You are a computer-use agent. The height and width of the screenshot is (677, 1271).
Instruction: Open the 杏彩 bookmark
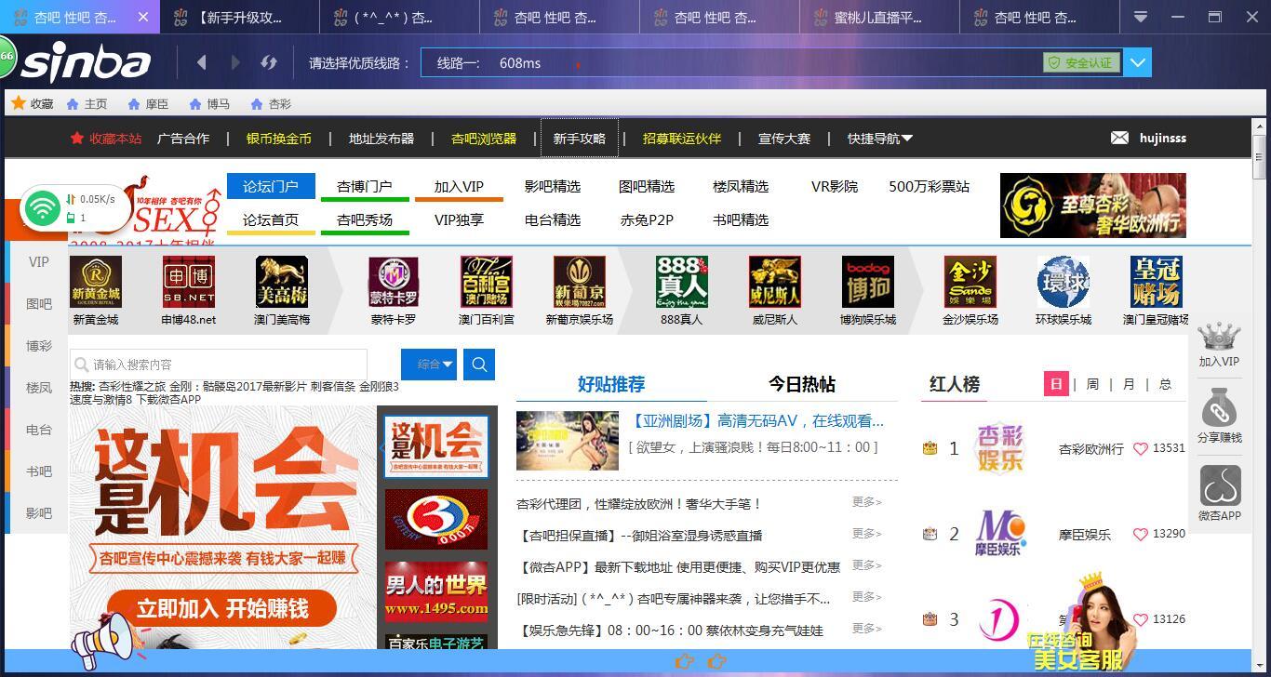click(271, 104)
